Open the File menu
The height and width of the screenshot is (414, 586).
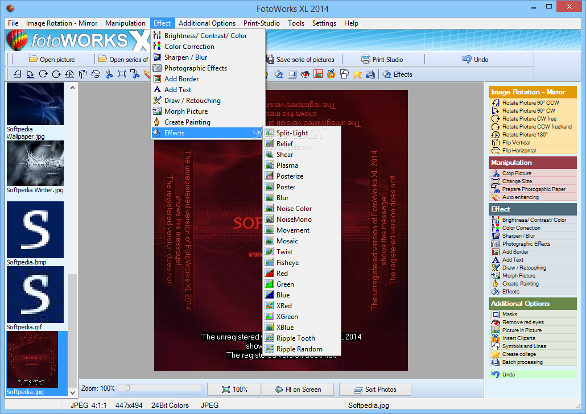click(13, 23)
